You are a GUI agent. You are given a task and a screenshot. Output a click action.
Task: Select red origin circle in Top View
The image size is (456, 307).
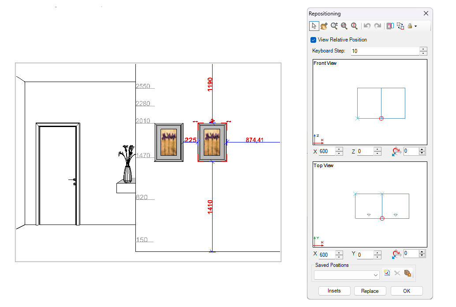point(382,218)
